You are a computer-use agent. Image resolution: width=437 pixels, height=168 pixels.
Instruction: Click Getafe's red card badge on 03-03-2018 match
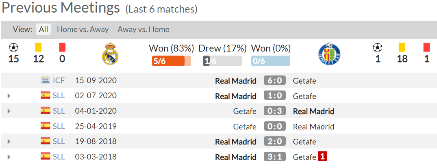(x=322, y=156)
